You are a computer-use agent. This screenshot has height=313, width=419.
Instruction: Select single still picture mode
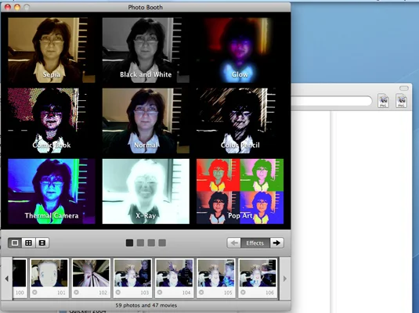tap(15, 243)
